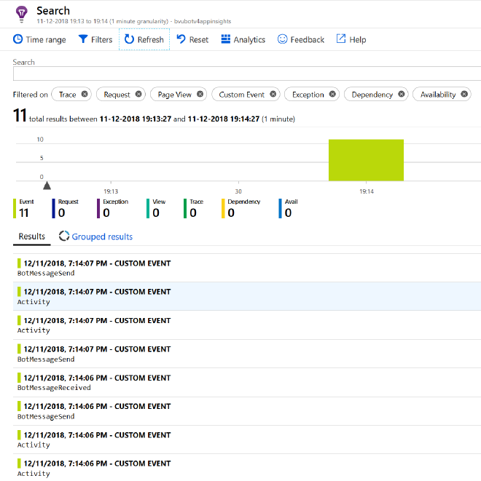Remove the Trace filter chip
The height and width of the screenshot is (481, 481).
(85, 95)
